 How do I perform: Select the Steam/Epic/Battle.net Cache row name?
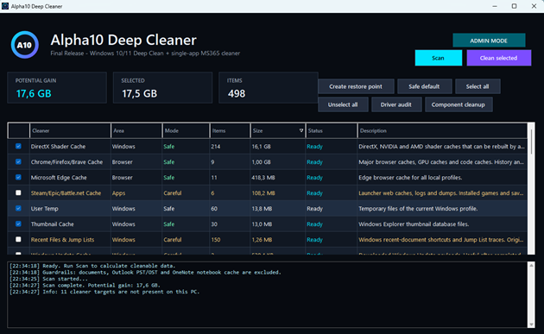(x=66, y=192)
